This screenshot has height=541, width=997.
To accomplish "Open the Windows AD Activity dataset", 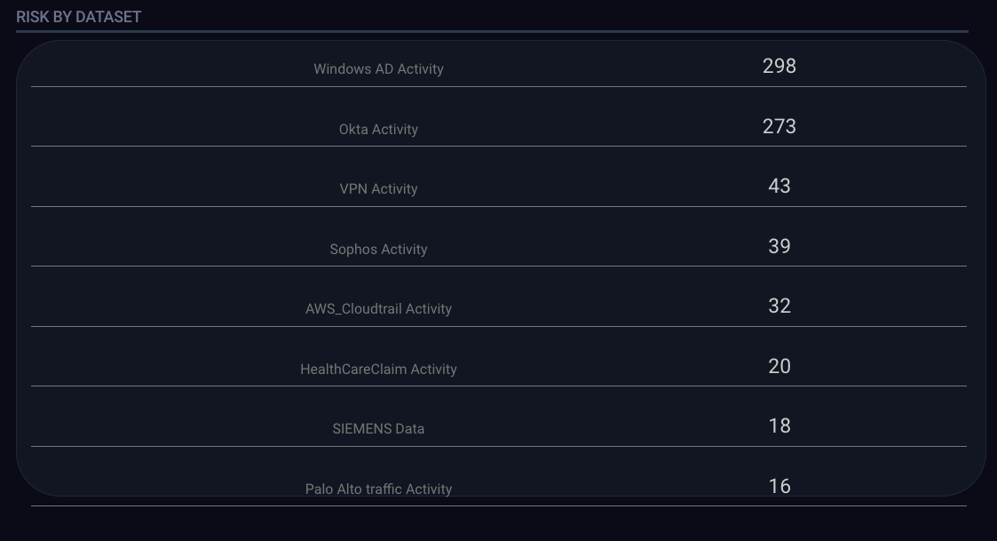I will click(x=378, y=69).
